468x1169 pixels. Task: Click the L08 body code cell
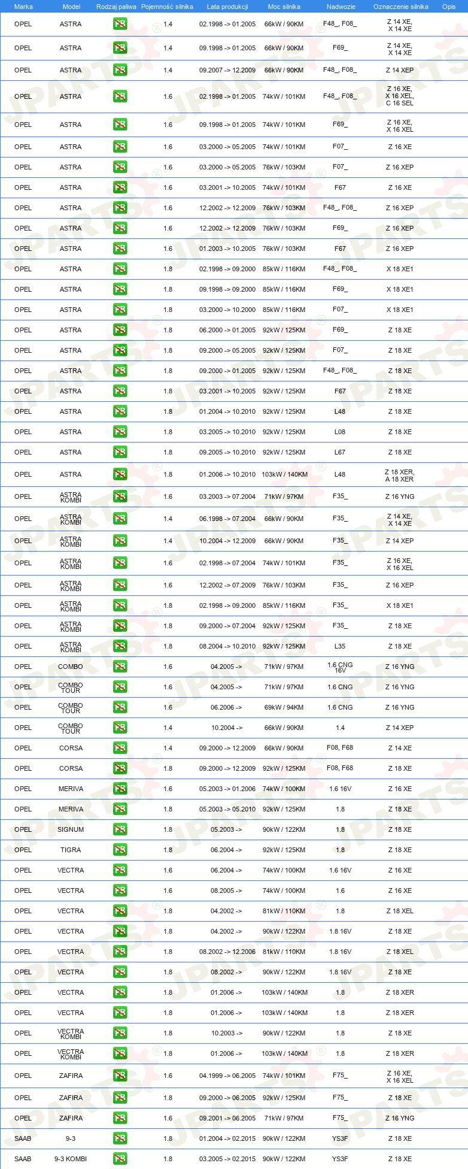tap(340, 432)
